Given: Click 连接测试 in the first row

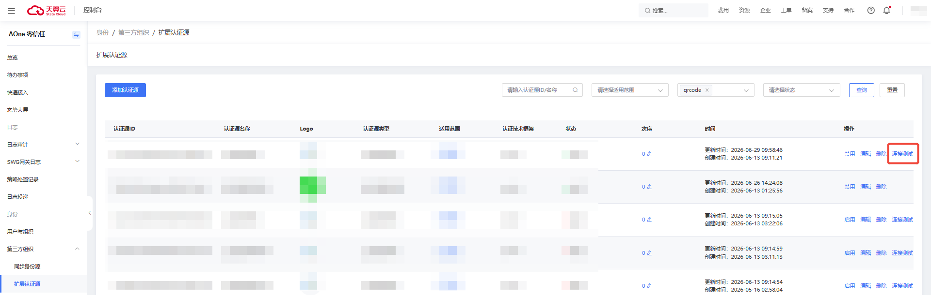Looking at the screenshot, I should tap(902, 154).
